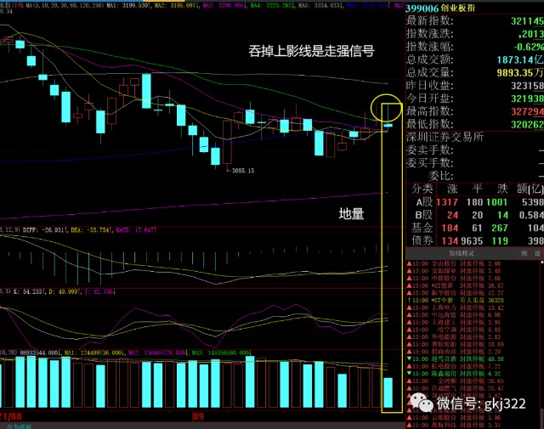This screenshot has width=544, height=429.
Task: Click the 总成交量 value 9893.35万
Action: [520, 72]
